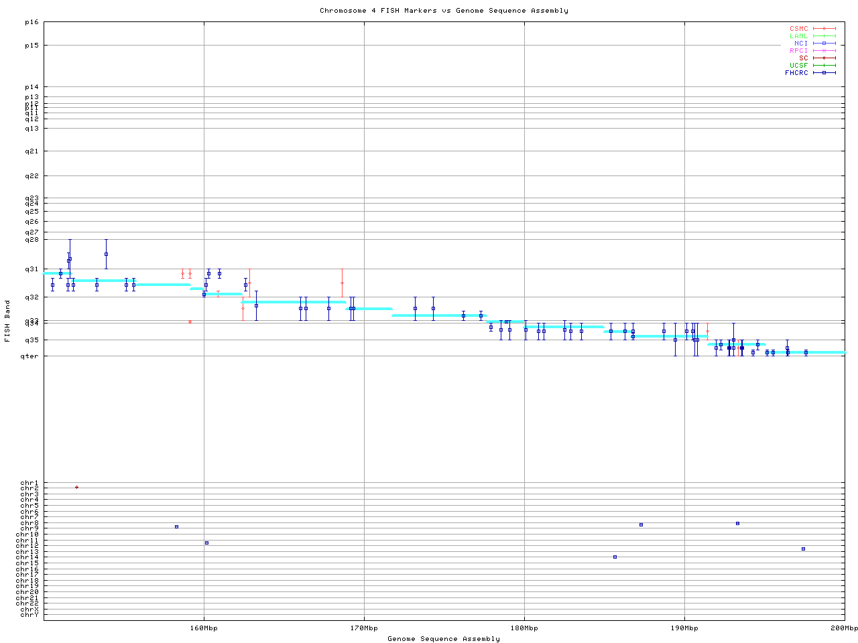Screen dimensions: 858x643
Task: Click the CSMC legend label
Action: [x=798, y=29]
